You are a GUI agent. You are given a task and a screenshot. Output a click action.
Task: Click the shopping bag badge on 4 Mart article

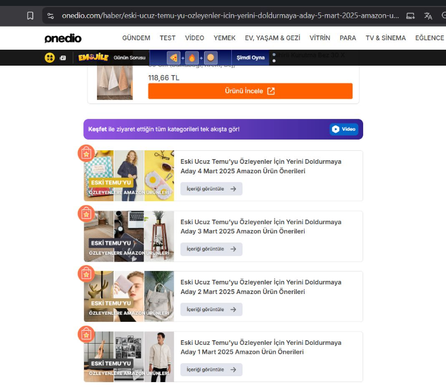tap(86, 153)
